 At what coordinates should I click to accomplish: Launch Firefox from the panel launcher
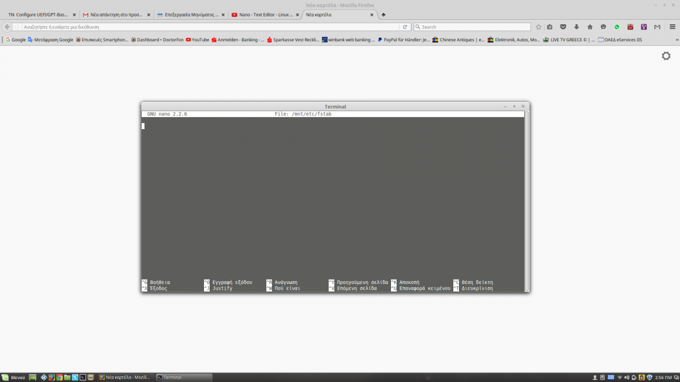(x=52, y=377)
